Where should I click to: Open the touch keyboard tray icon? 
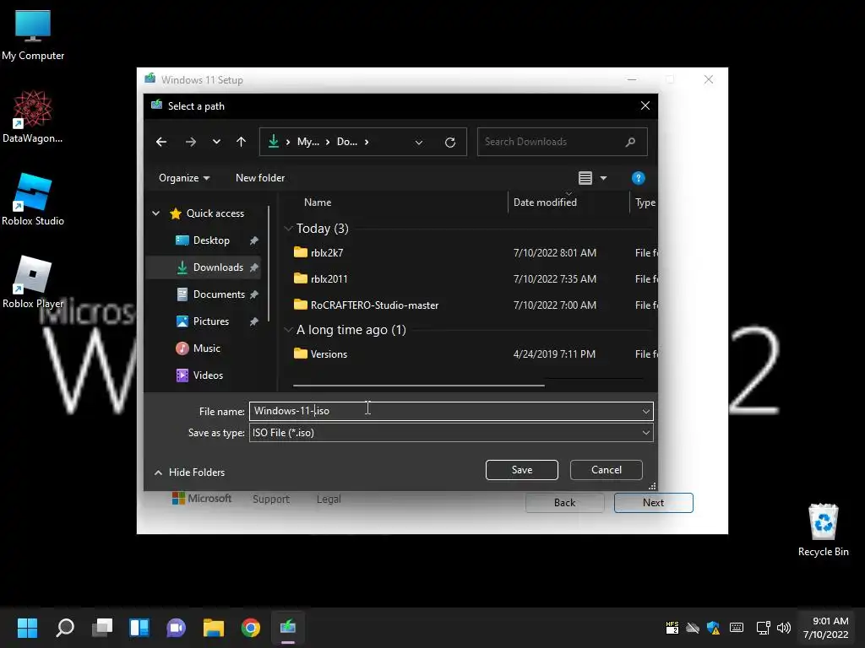tap(737, 628)
